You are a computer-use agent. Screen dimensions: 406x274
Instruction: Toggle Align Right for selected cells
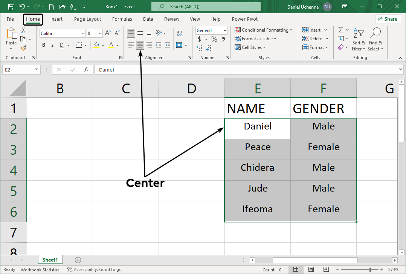[x=149, y=45]
